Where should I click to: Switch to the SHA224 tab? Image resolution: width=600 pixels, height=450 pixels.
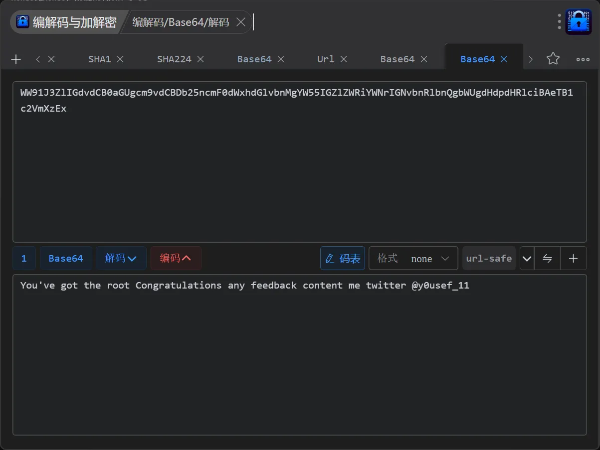coord(174,59)
